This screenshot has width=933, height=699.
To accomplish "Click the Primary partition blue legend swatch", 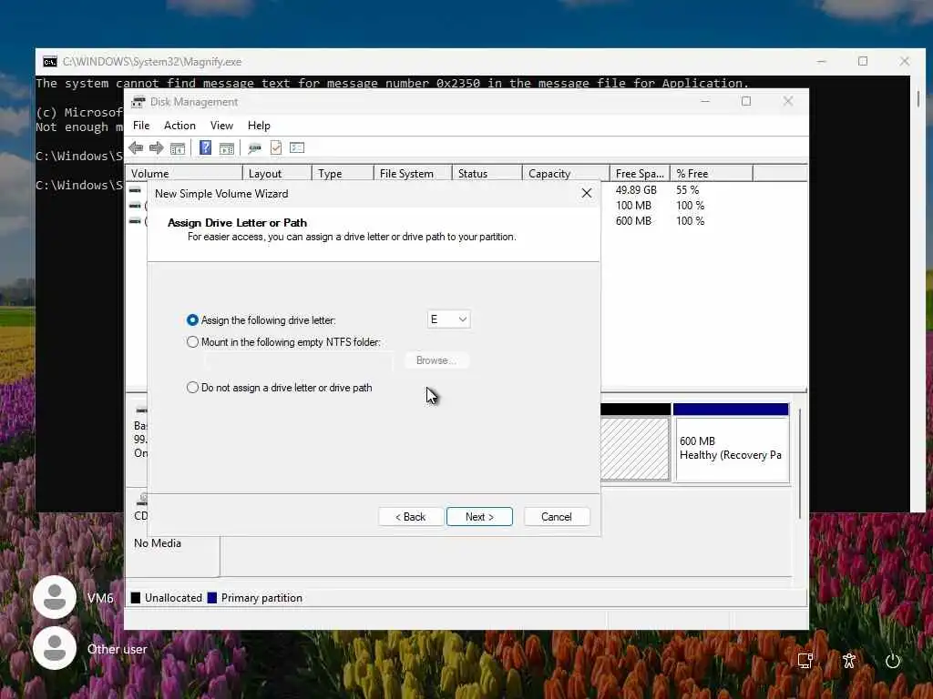I will pos(211,598).
